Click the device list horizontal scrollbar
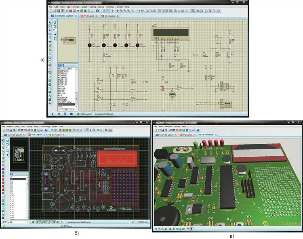Image resolution: width=303 pixels, height=239 pixels. 67,109
